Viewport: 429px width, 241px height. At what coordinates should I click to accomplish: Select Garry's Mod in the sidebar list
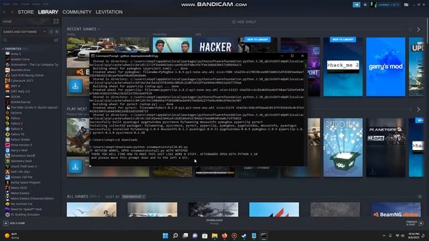click(x=19, y=150)
